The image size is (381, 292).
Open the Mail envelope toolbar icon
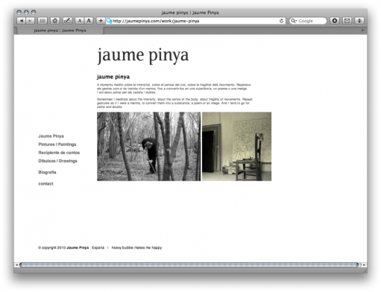347,21
